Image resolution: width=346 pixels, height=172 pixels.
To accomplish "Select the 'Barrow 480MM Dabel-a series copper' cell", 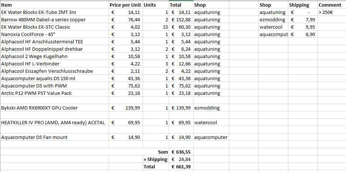I will point(54,20).
